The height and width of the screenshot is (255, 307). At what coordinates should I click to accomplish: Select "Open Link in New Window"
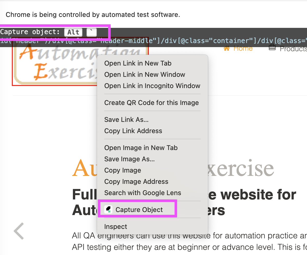click(145, 75)
